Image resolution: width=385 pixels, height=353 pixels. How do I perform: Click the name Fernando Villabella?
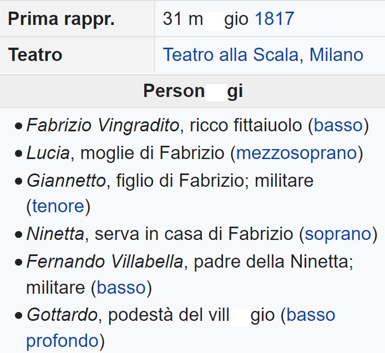click(x=104, y=261)
